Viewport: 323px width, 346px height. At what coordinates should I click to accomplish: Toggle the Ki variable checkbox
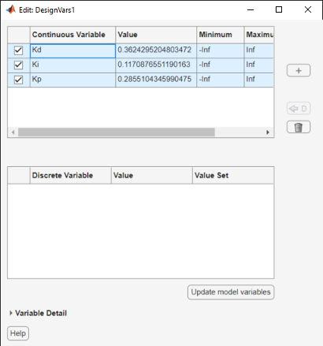18,65
